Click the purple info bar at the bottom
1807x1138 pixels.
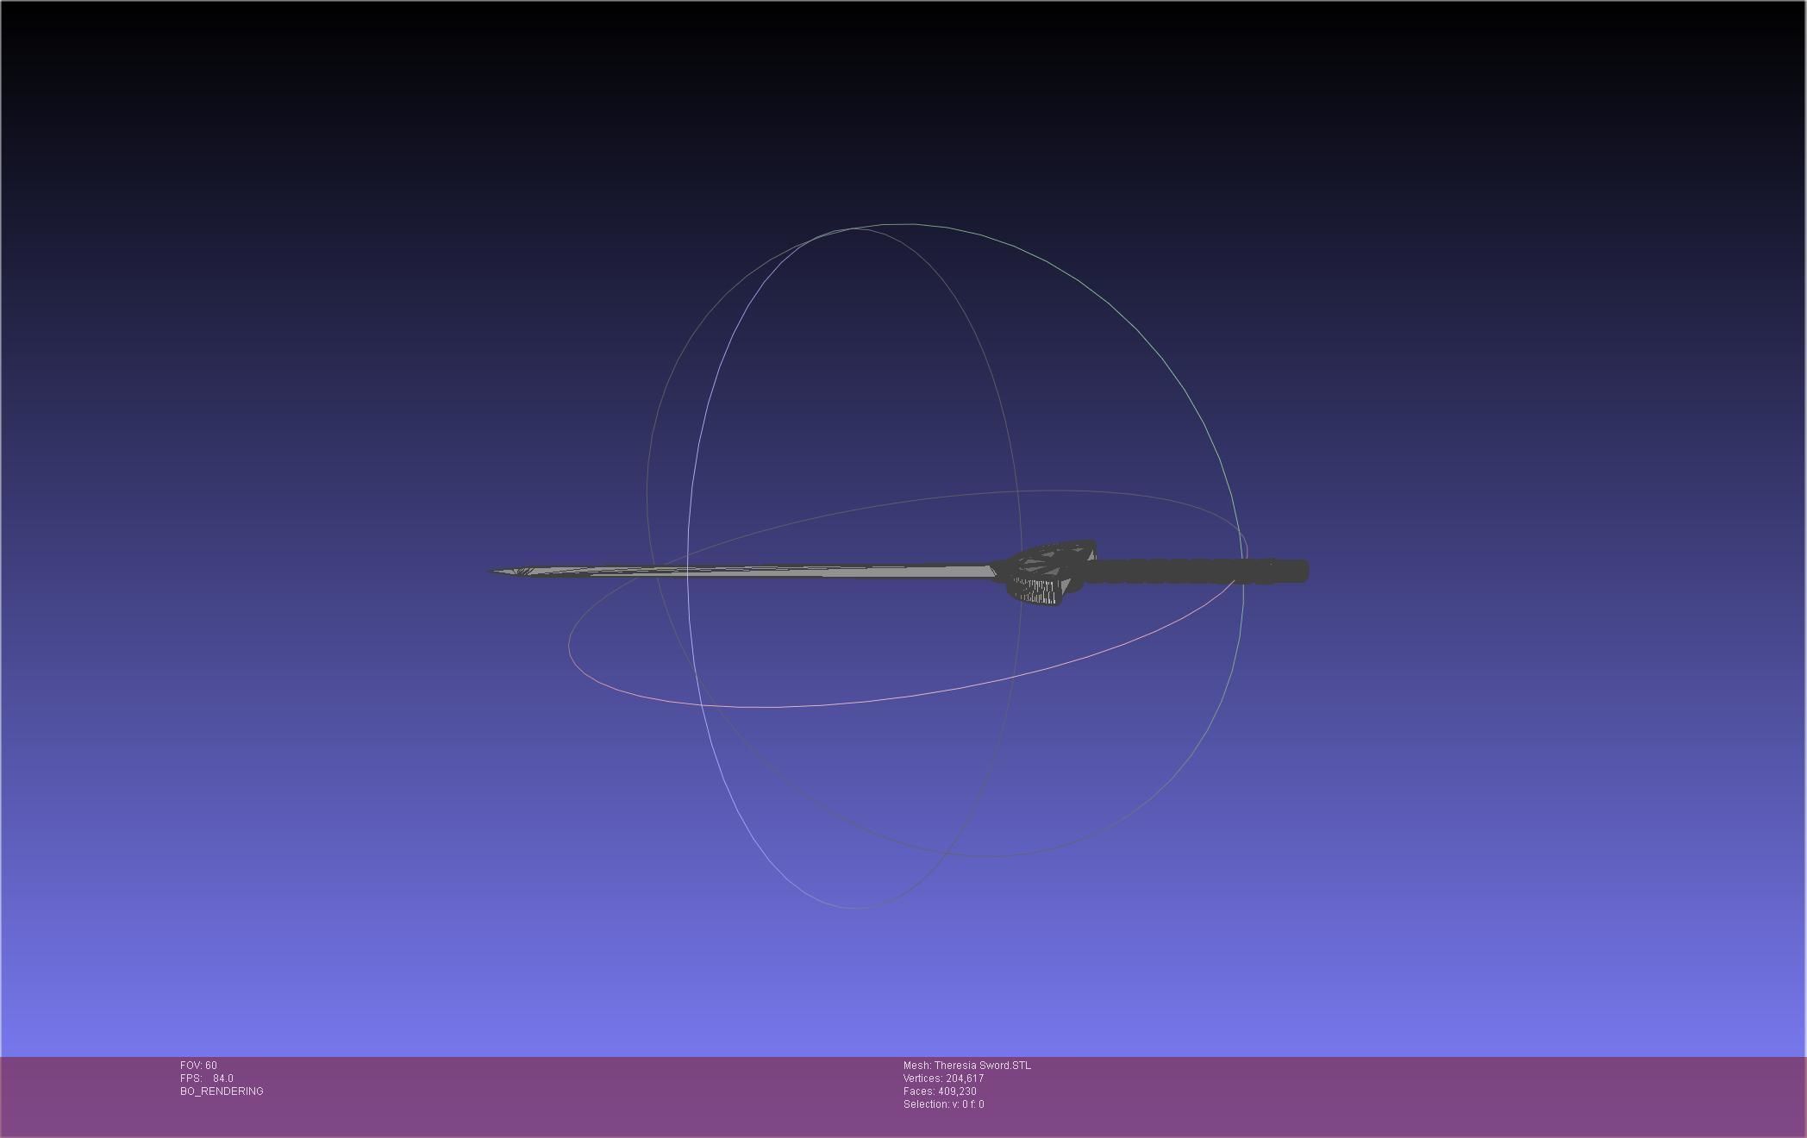pyautogui.click(x=1379, y=1097)
